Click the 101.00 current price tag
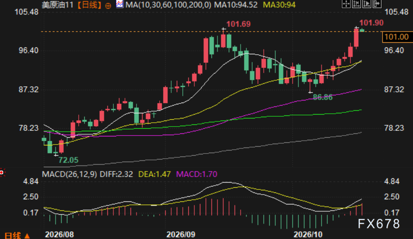The image size is (413, 239). 397,37
